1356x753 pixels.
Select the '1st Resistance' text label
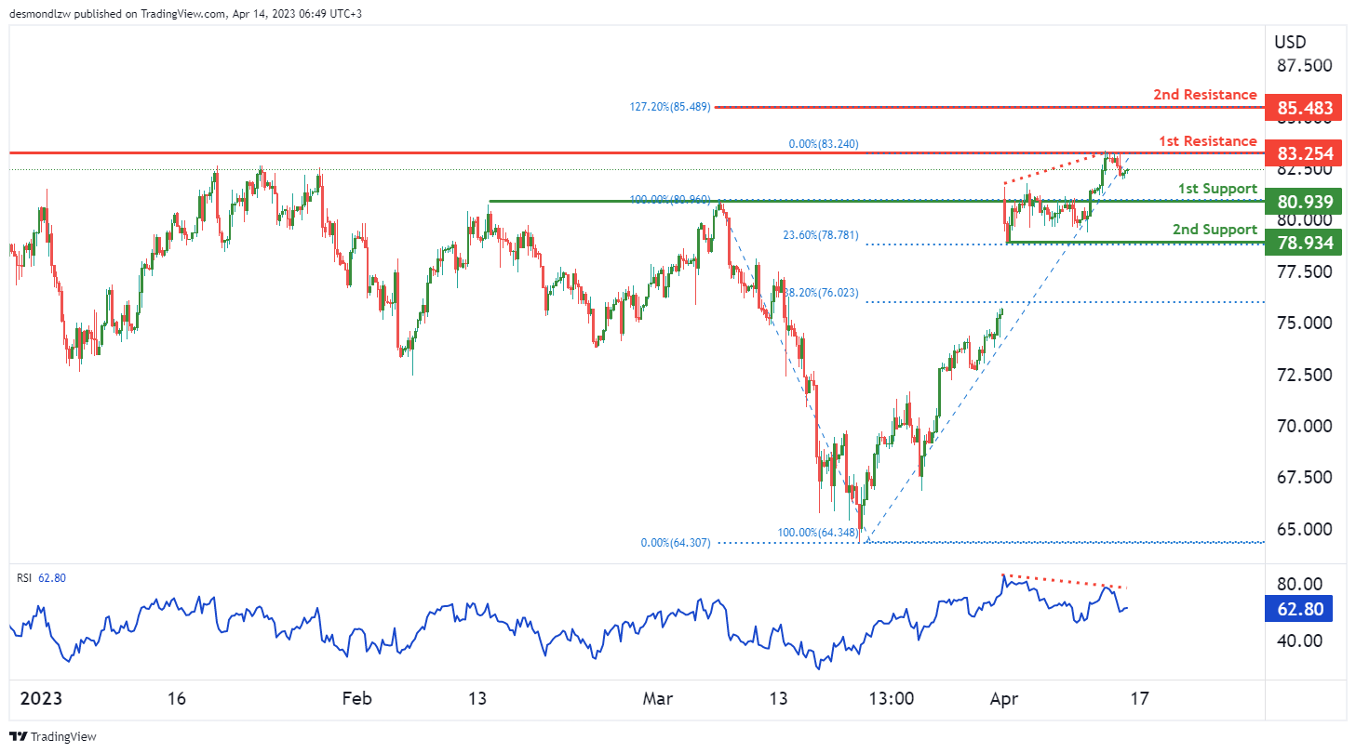click(1207, 141)
